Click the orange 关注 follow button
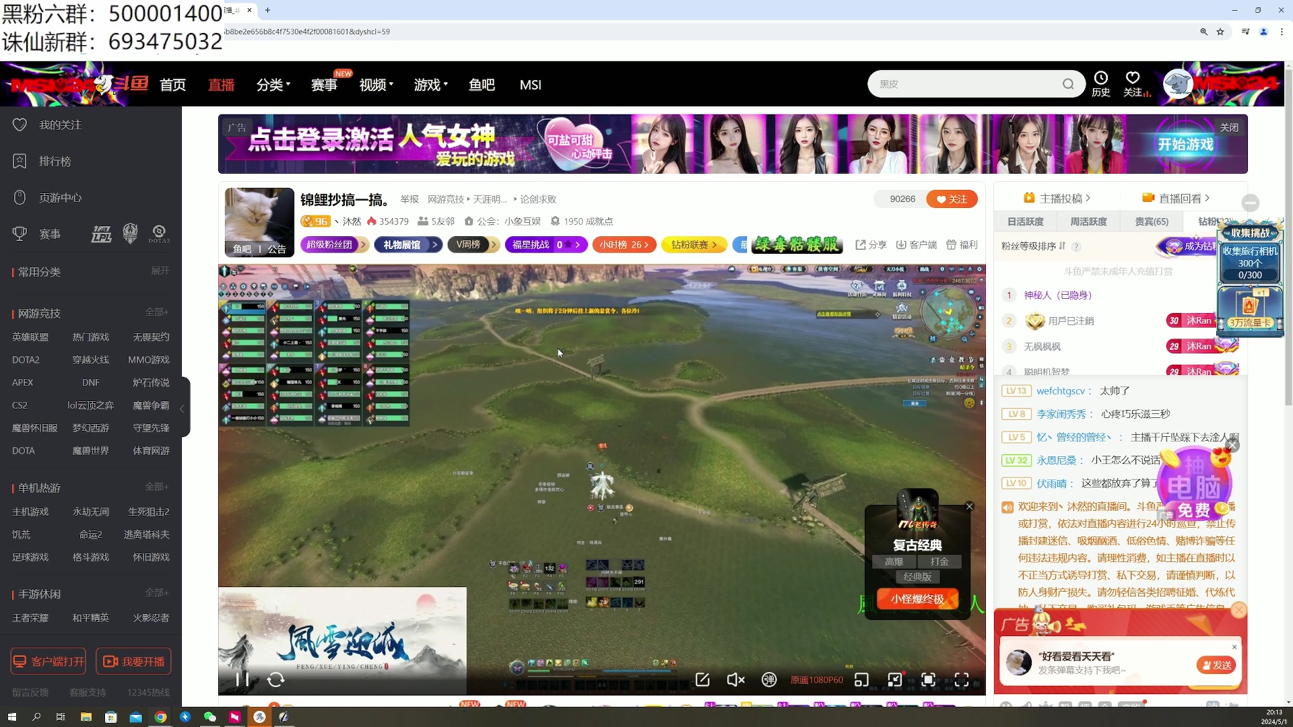This screenshot has height=727, width=1293. (952, 199)
